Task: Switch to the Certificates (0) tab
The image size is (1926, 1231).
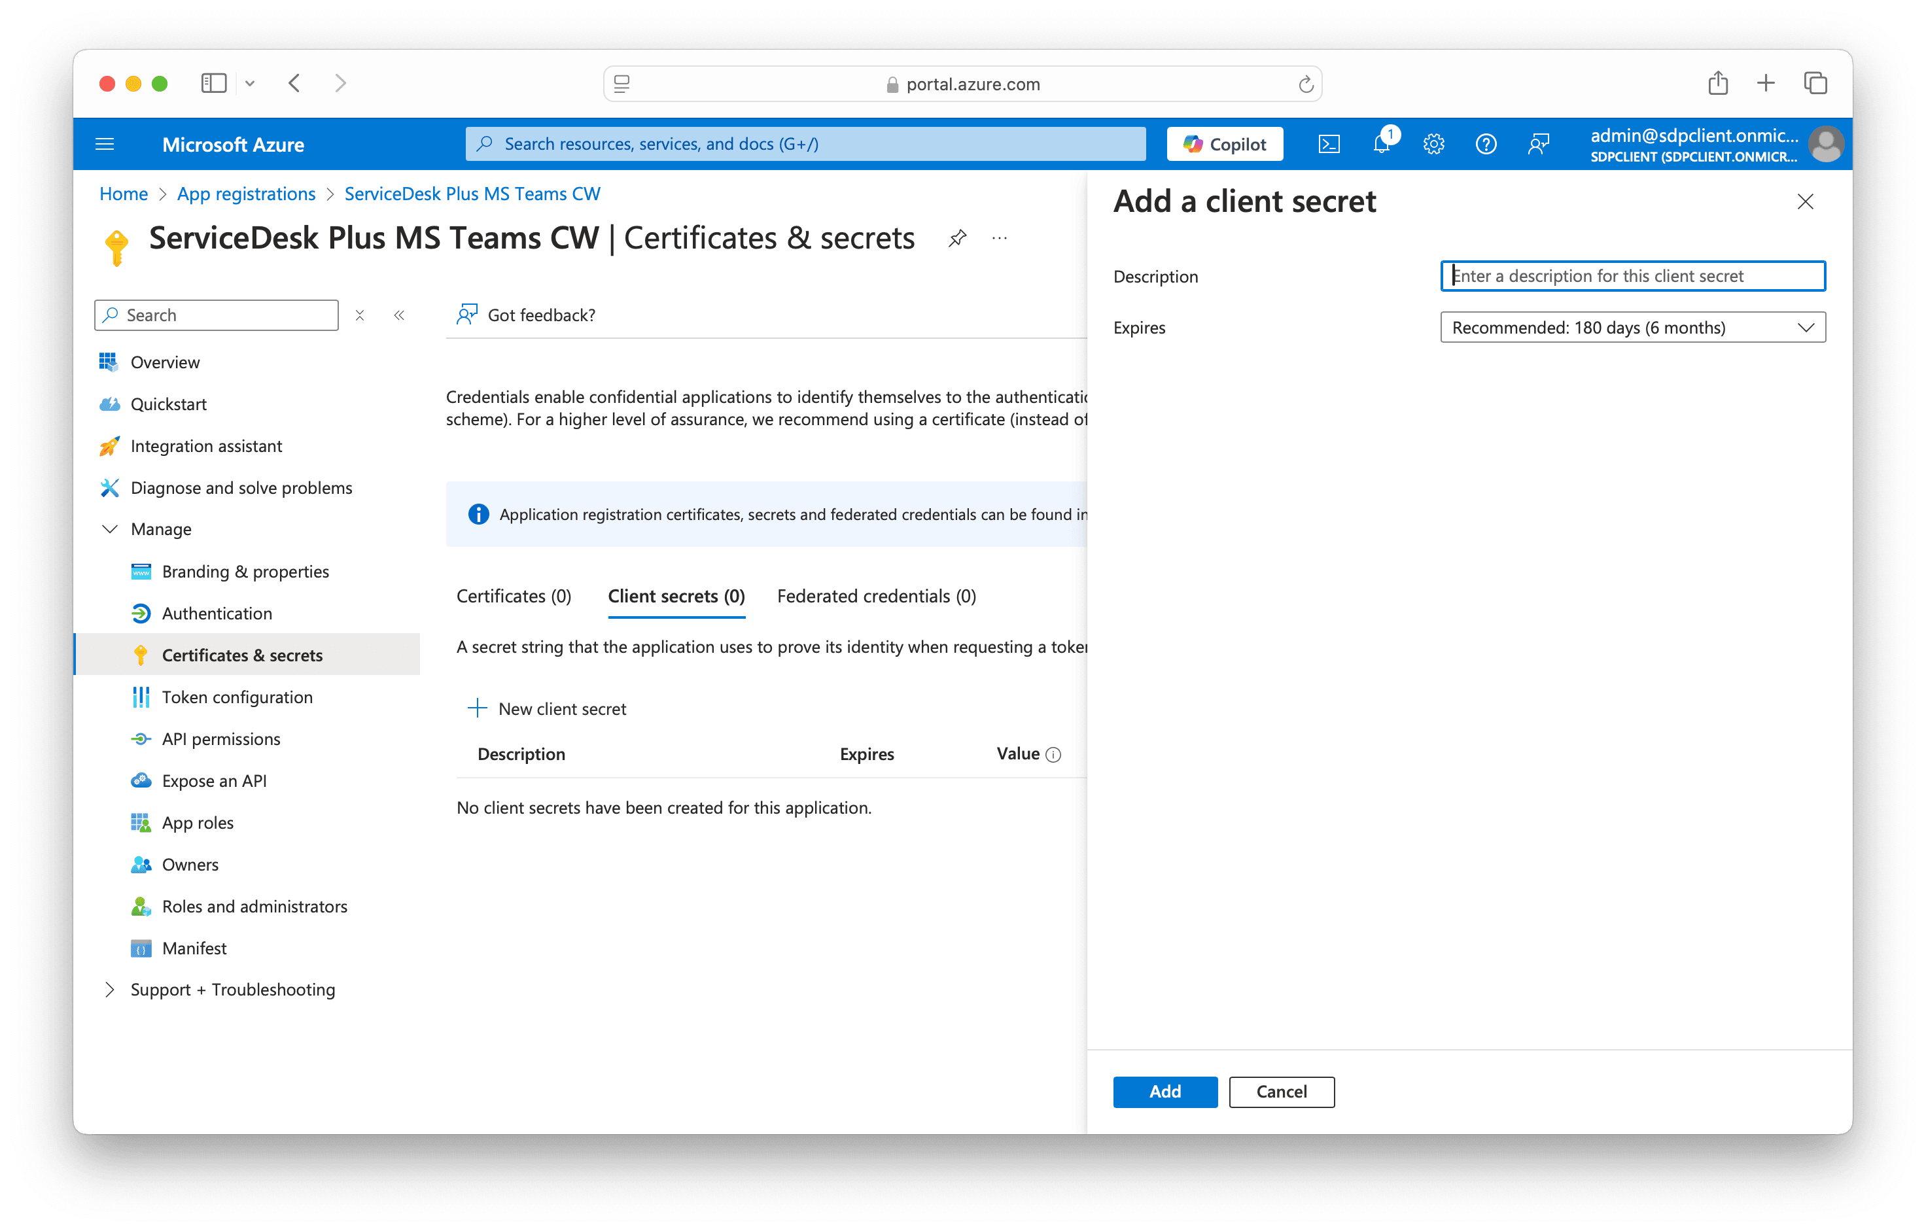Action: tap(514, 596)
